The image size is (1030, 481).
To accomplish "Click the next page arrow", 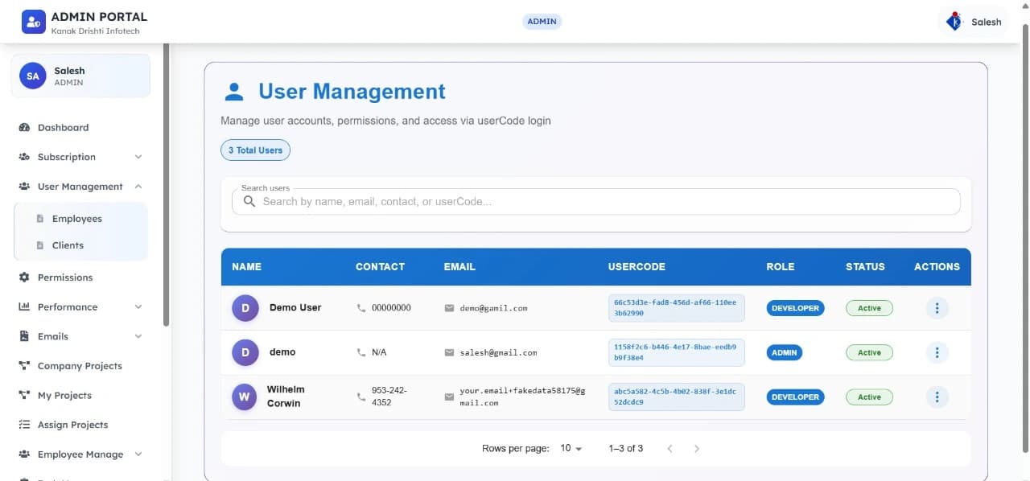I will pyautogui.click(x=697, y=448).
